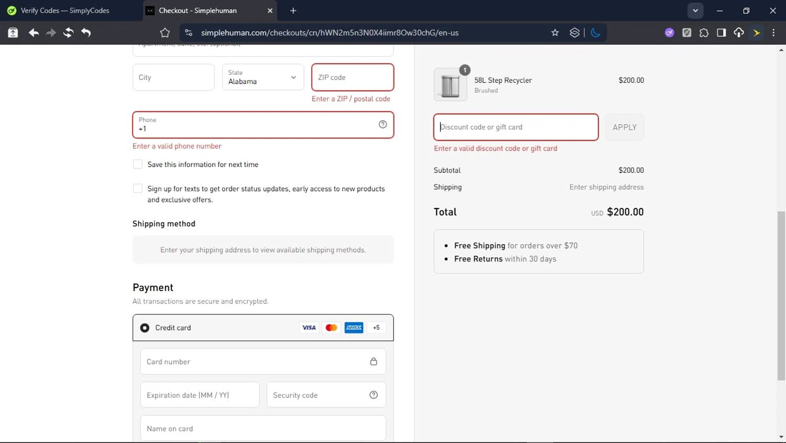
Task: Click the browser reload icon
Action: (x=68, y=32)
